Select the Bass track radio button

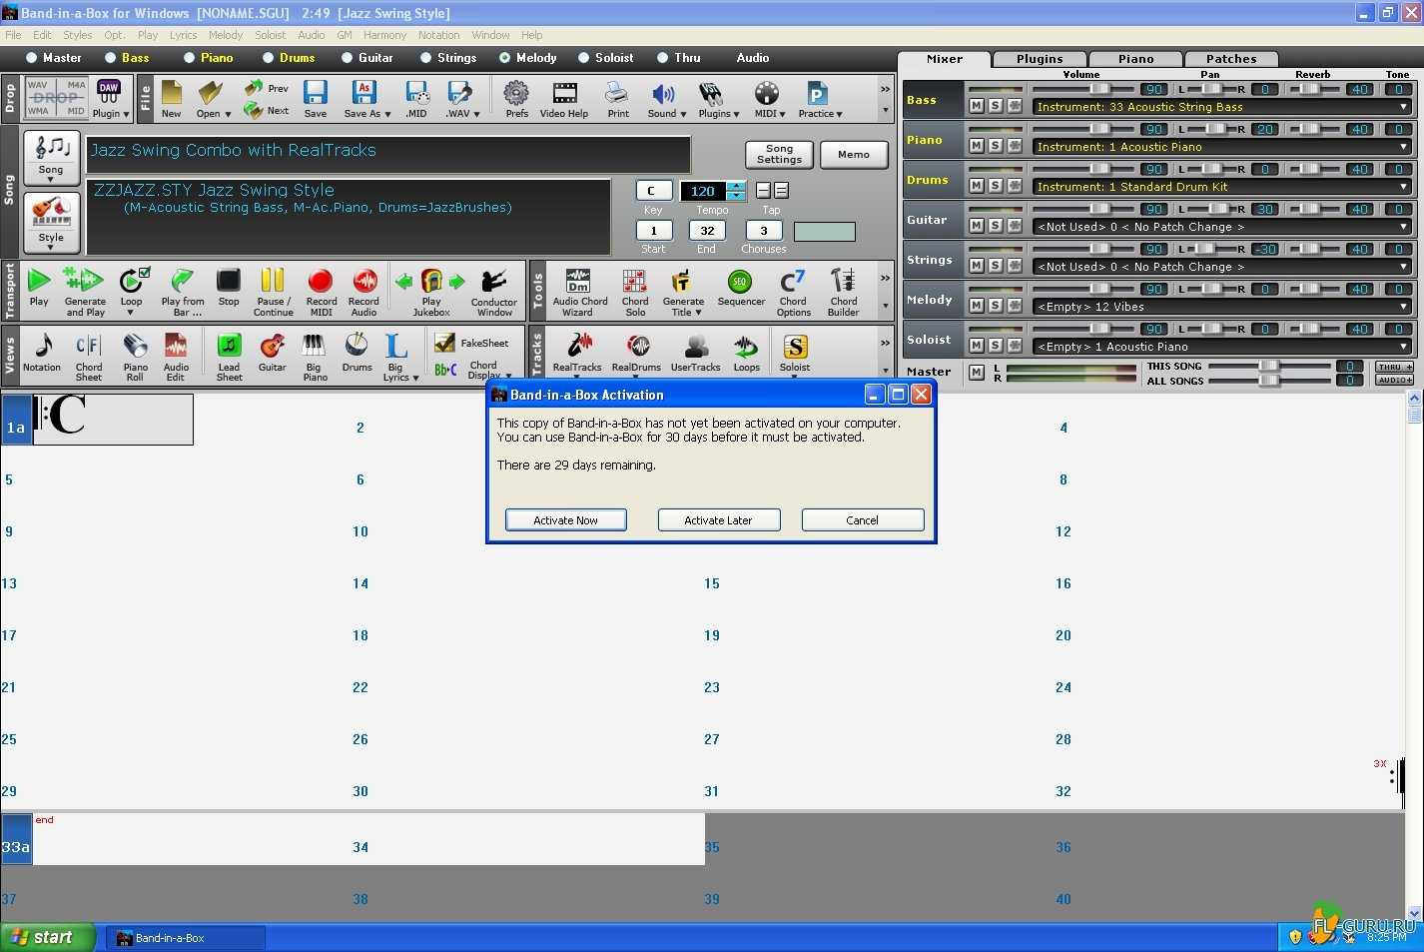click(111, 58)
